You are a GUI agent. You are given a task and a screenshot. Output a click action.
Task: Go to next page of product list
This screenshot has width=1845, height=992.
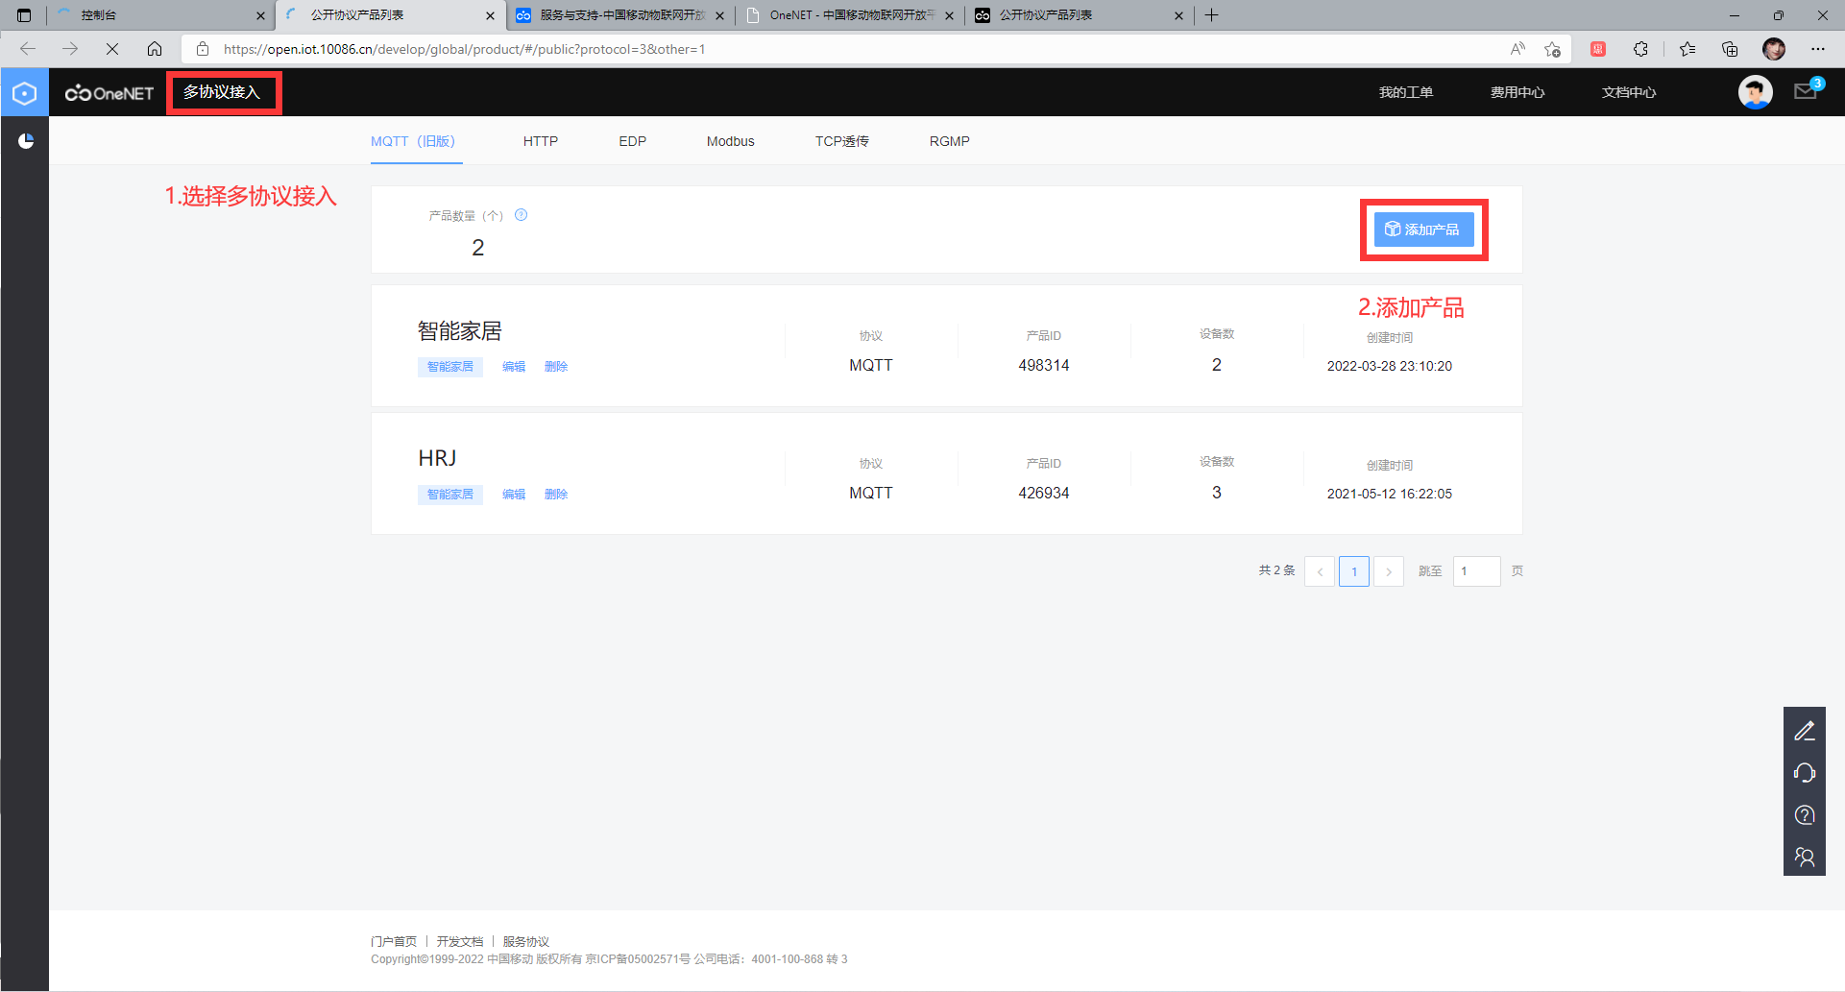tap(1389, 571)
